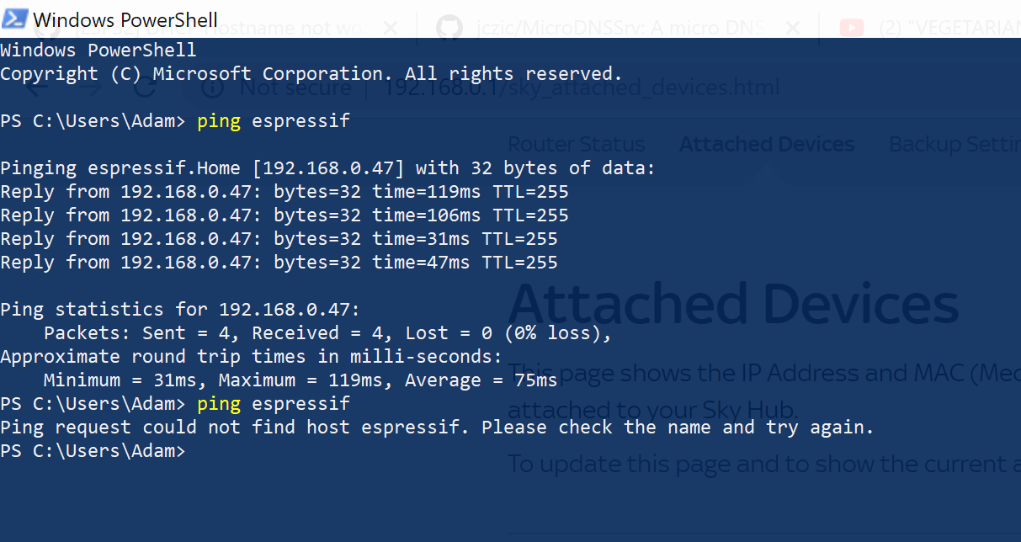Open the Router Status page
The image size is (1021, 542).
(576, 143)
